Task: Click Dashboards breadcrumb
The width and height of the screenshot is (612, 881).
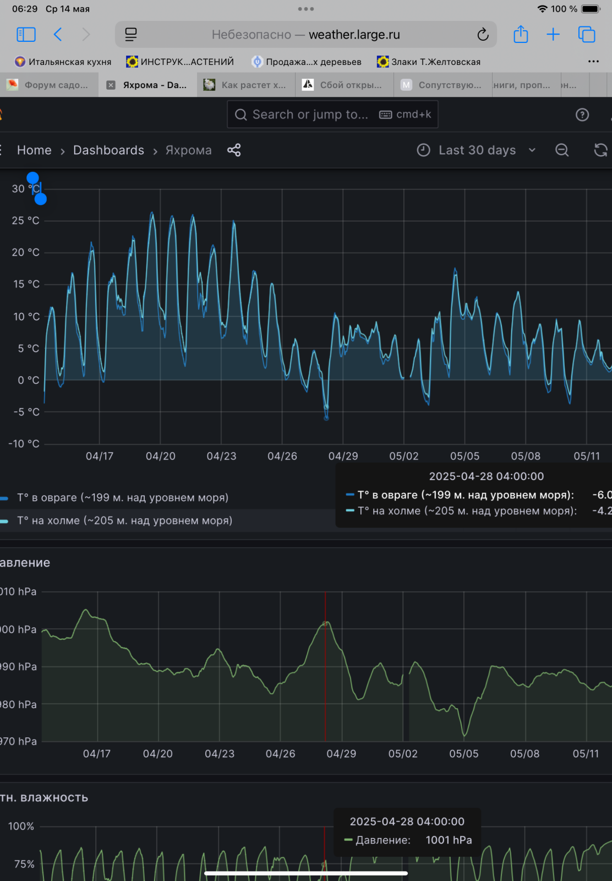Action: (108, 150)
